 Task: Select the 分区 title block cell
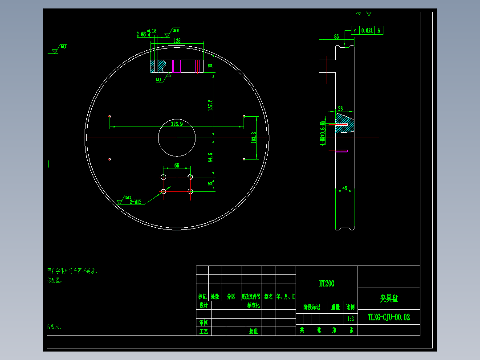pyautogui.click(x=231, y=296)
